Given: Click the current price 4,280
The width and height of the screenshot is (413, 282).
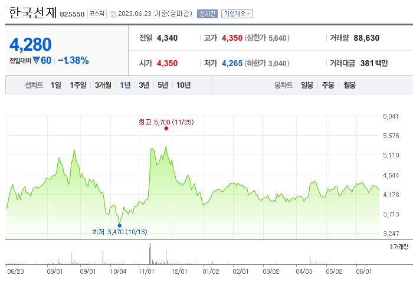Looking at the screenshot, I should [x=31, y=44].
